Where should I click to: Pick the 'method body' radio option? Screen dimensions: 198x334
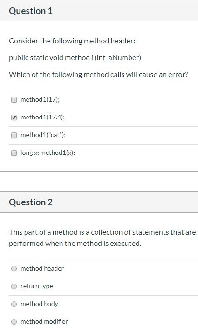(x=14, y=304)
